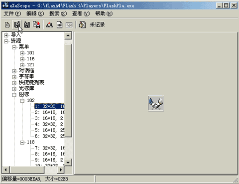Click the horizontal scrollbar right arrow
The height and width of the screenshot is (184, 239).
[61, 170]
